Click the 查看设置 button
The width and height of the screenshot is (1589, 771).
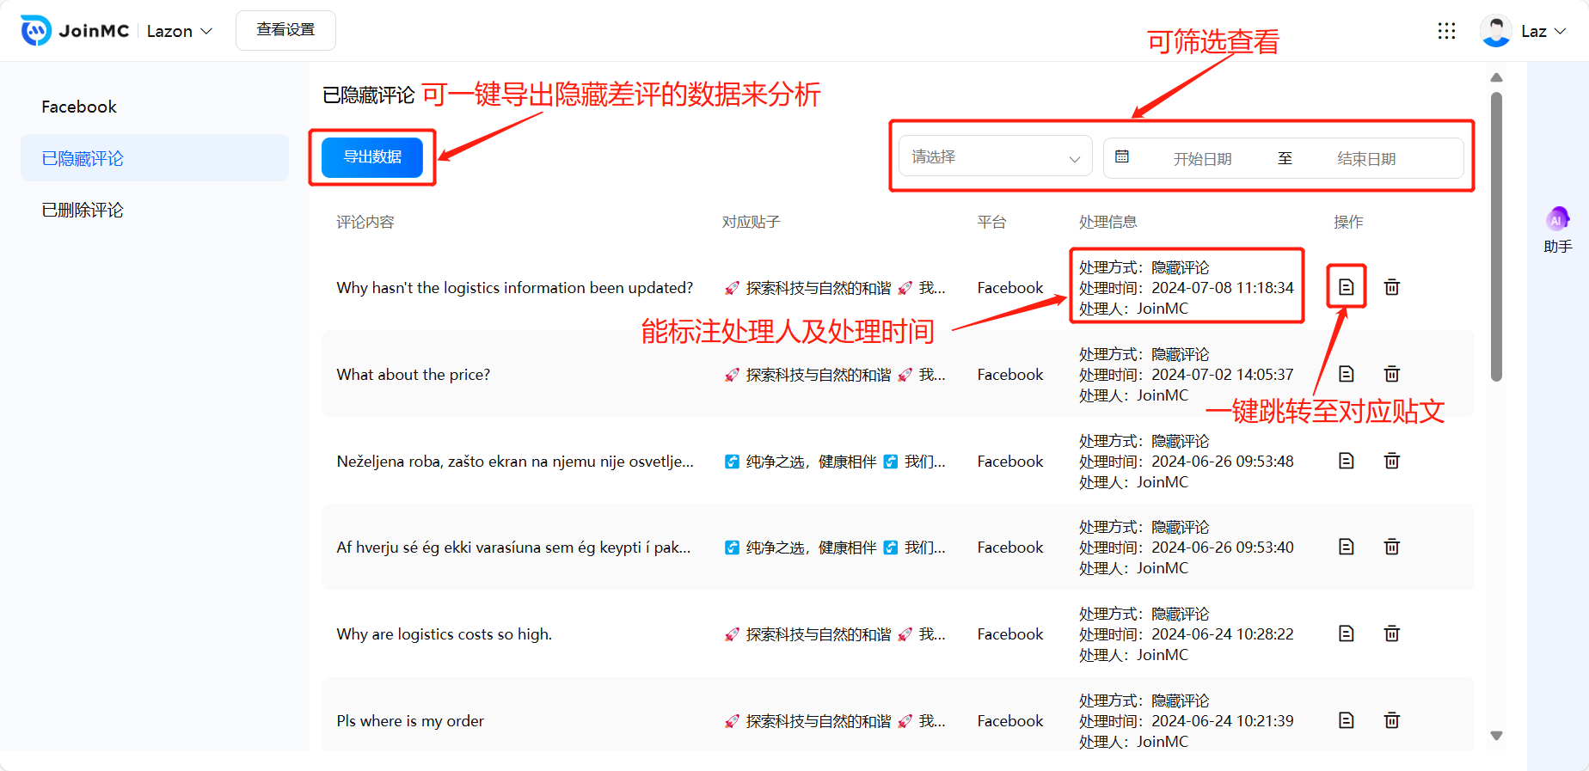click(x=285, y=30)
